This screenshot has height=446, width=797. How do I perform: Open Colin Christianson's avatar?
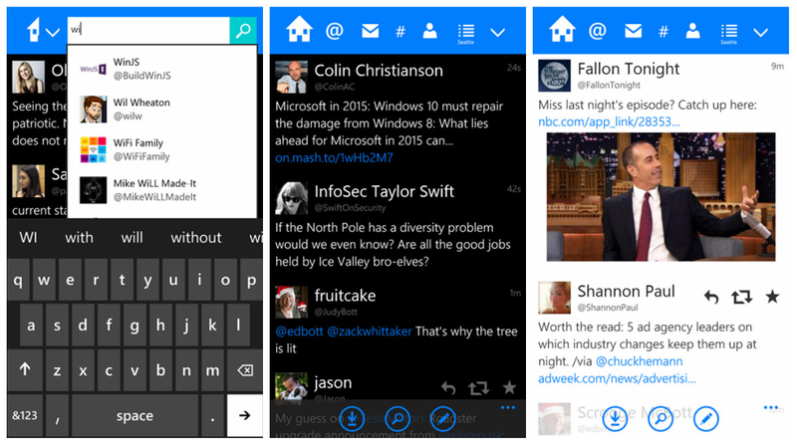coord(291,77)
